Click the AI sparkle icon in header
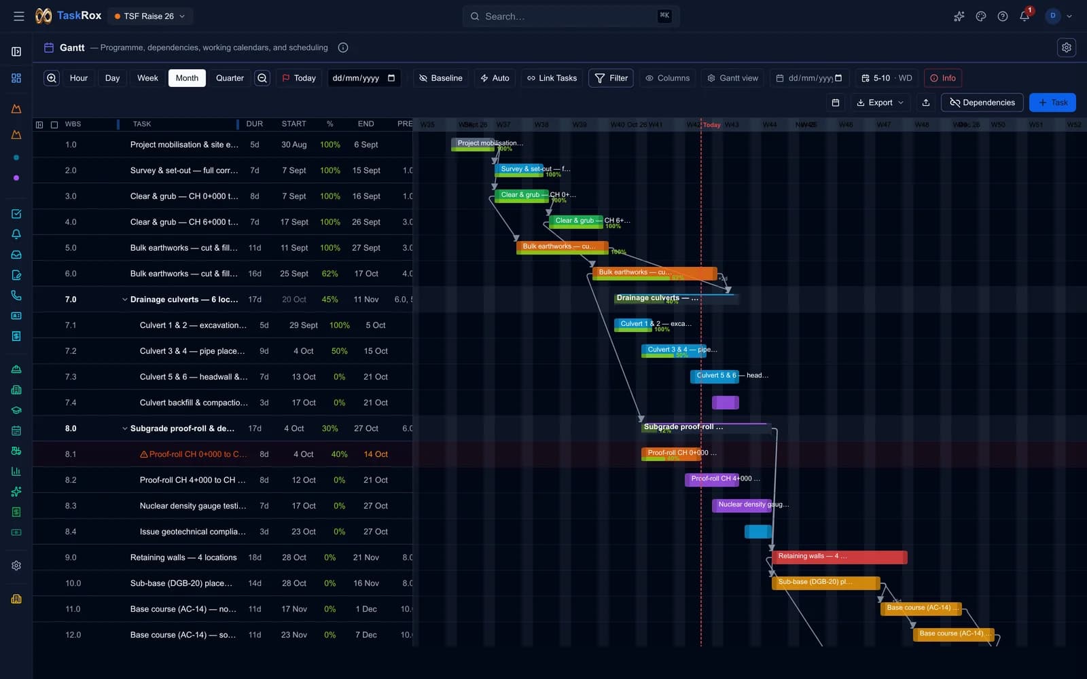This screenshot has height=679, width=1087. (x=959, y=16)
